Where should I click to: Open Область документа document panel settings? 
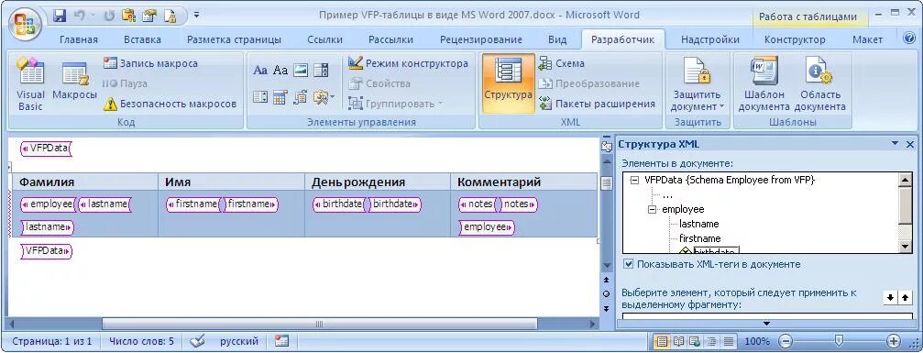click(x=819, y=84)
